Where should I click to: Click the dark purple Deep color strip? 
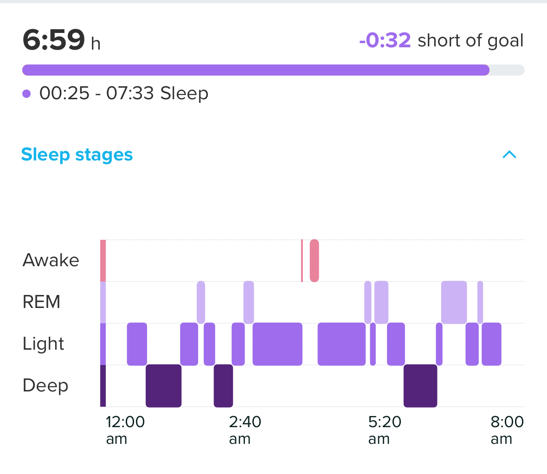tap(103, 386)
